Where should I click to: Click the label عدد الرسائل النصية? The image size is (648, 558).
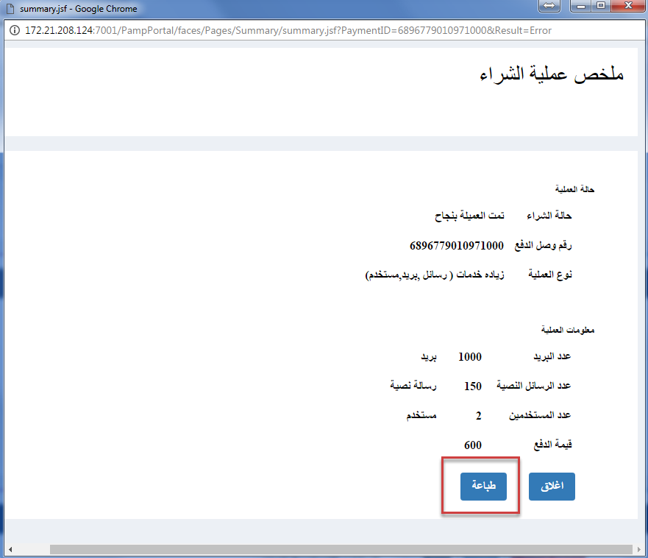click(533, 386)
